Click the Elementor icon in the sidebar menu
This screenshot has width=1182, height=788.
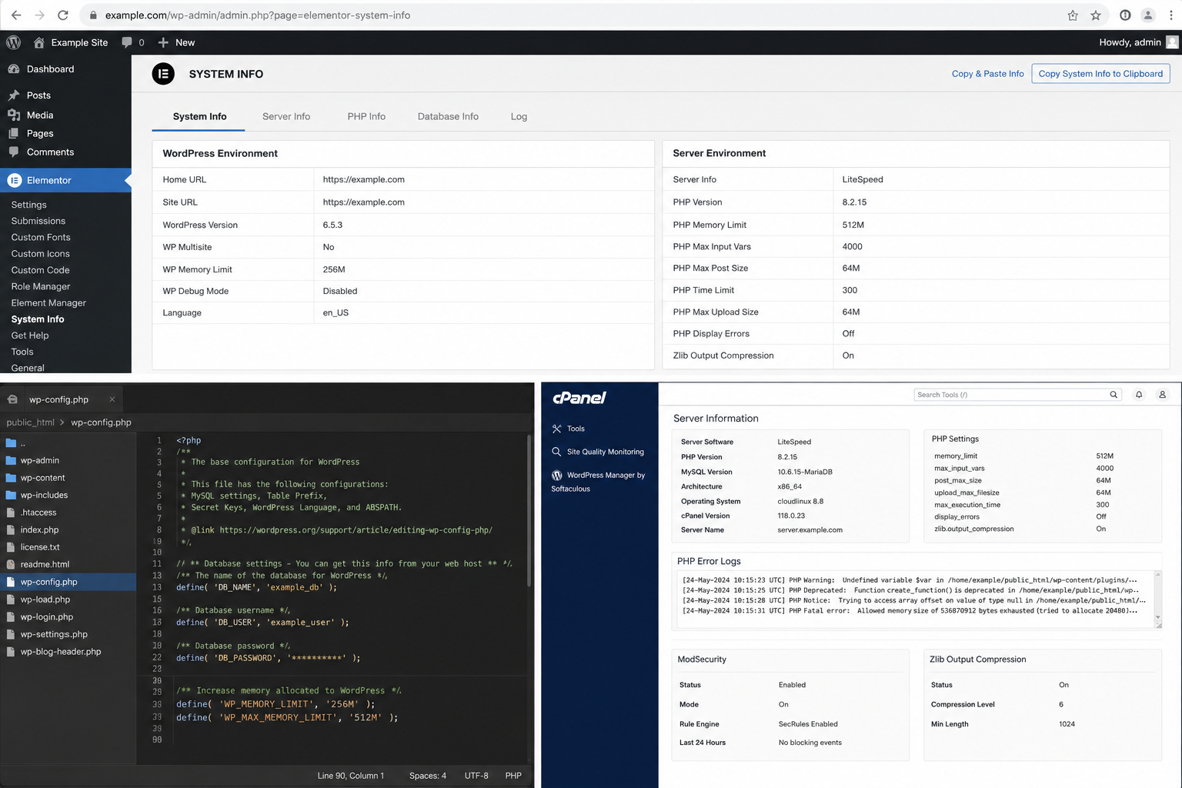(14, 180)
